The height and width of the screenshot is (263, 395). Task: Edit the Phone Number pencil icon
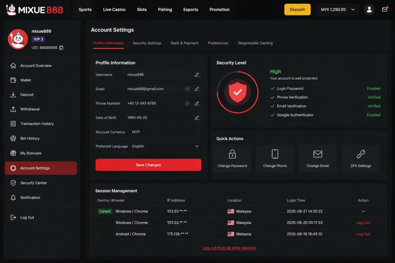197,103
